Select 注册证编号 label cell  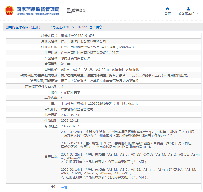pyautogui.click(x=32, y=36)
